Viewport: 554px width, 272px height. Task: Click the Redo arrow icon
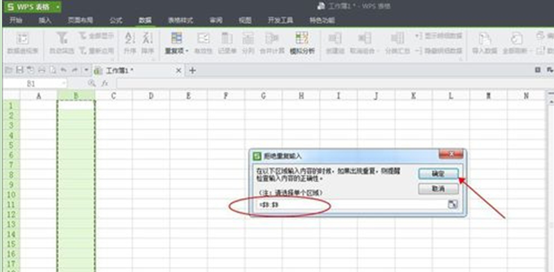tap(75, 70)
